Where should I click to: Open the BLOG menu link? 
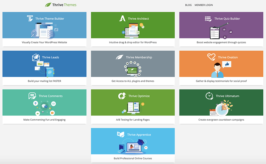(188, 5)
